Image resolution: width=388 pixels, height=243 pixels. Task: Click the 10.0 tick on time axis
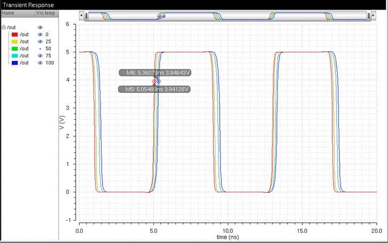point(228,231)
